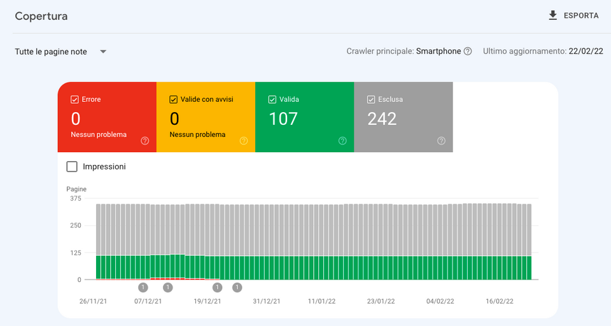The width and height of the screenshot is (611, 326).
Task: Open help icon next to Smartphone crawler
Action: [x=468, y=52]
